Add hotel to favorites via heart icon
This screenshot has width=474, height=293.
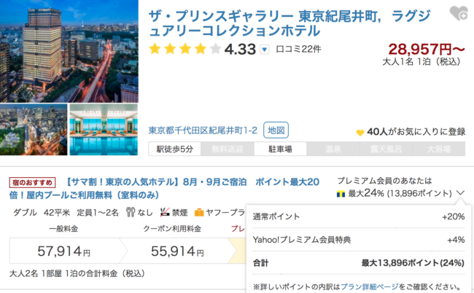point(459,13)
